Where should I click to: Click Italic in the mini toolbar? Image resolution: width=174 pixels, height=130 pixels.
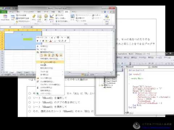click(x=40, y=41)
